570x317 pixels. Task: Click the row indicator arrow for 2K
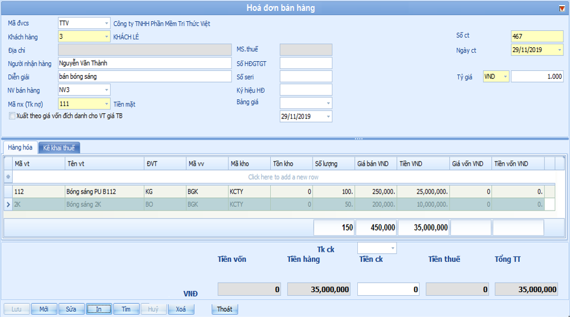pyautogui.click(x=8, y=204)
